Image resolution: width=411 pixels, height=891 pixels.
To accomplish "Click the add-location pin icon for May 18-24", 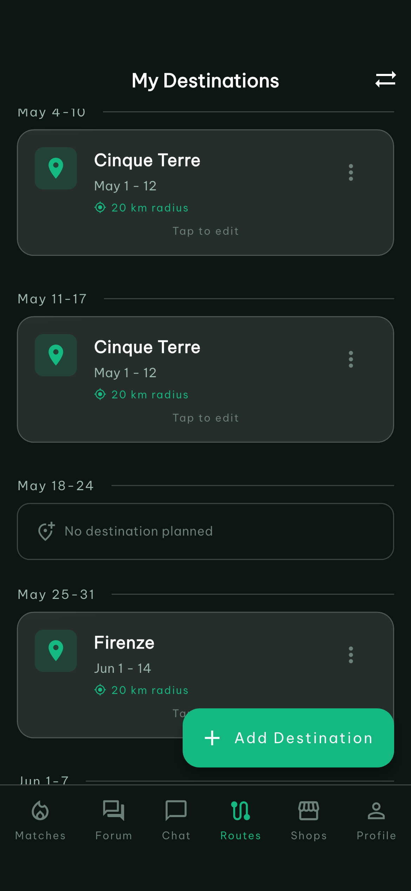I will click(46, 531).
